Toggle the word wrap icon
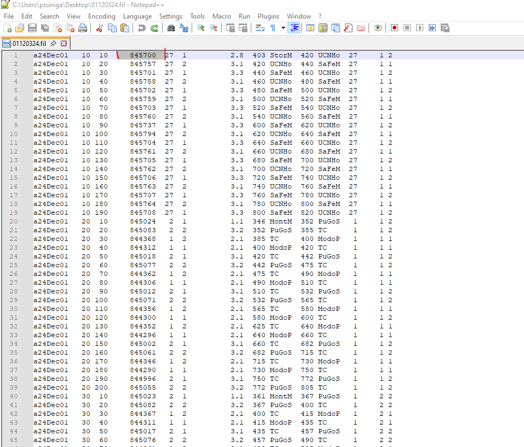Viewport: 524px width, 447px height. (260, 28)
